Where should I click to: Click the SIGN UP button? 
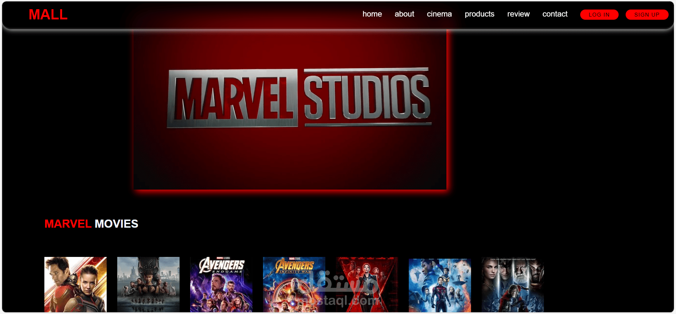coord(647,15)
